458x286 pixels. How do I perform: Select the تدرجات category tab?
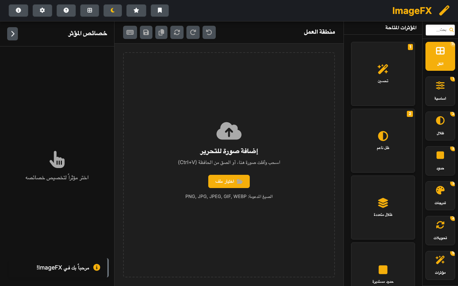[440, 196]
